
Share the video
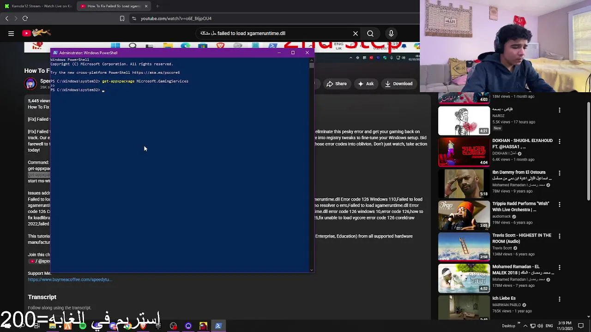[336, 84]
